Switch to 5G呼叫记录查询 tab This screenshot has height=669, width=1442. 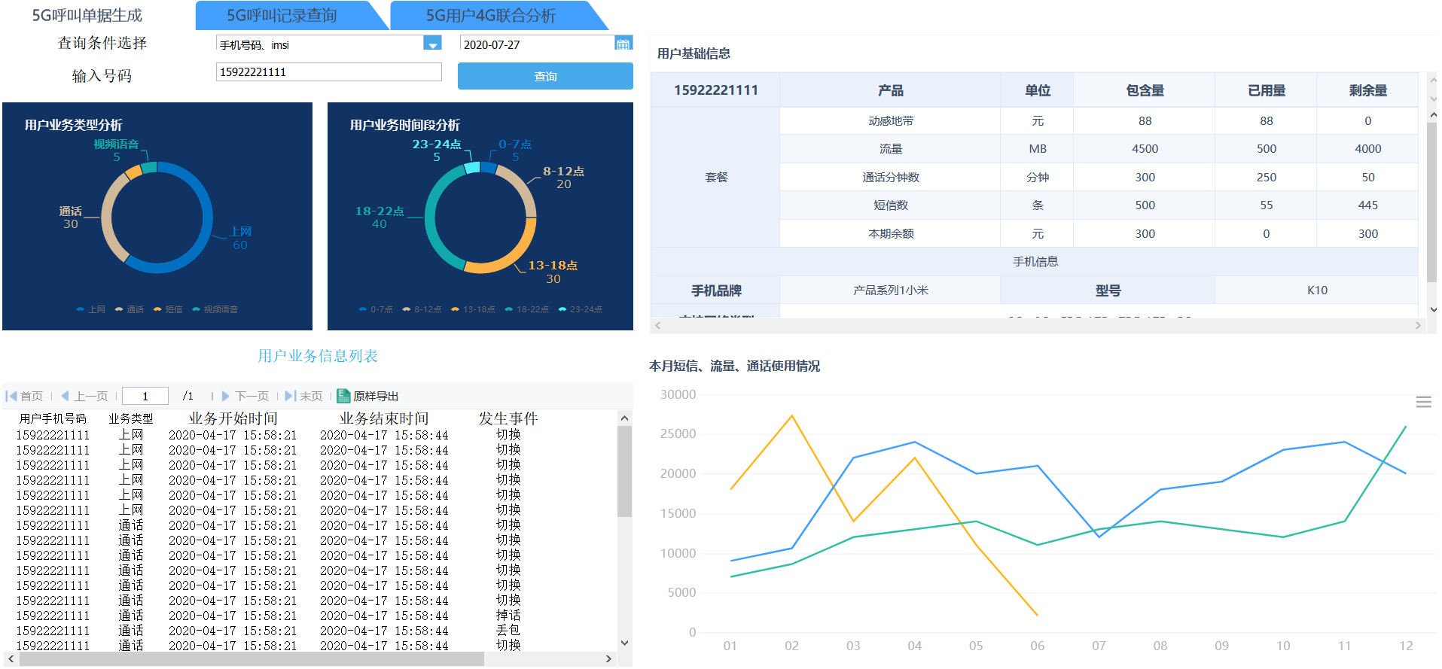282,16
